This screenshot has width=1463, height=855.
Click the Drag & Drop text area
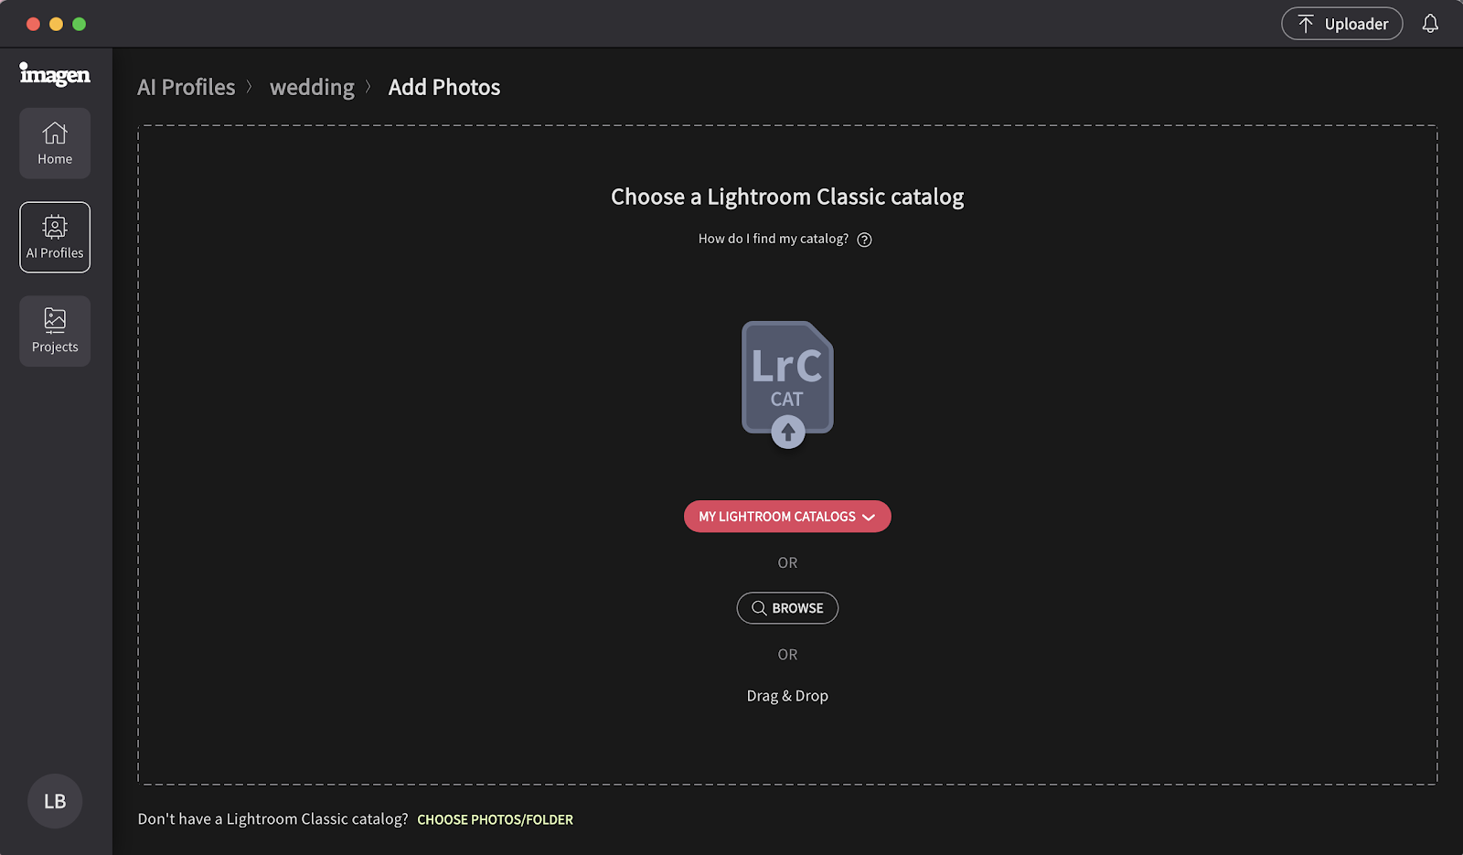787,696
